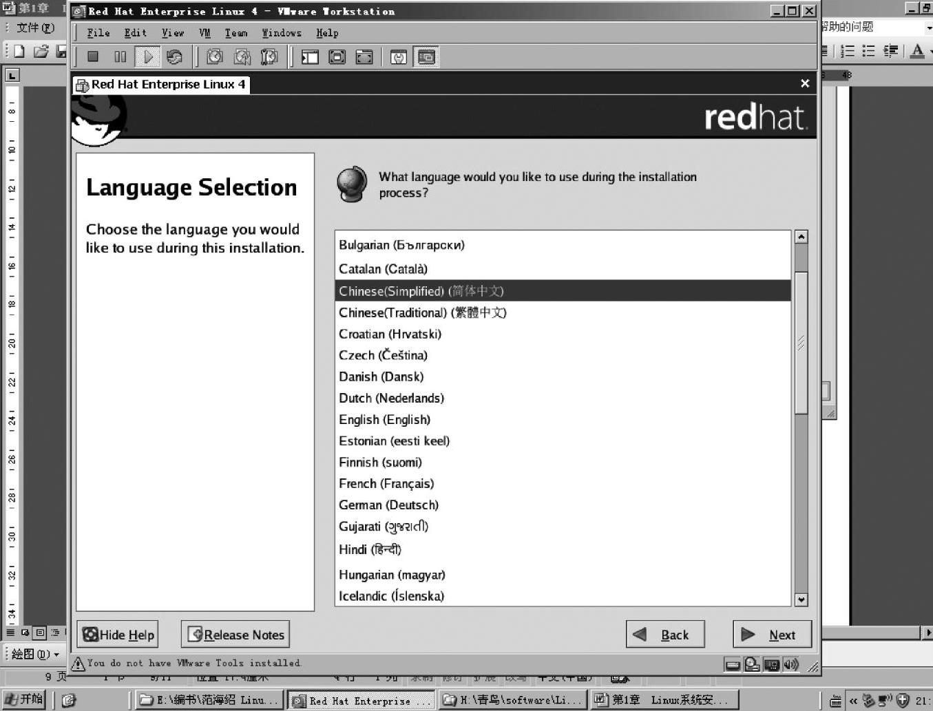Screen dimensions: 933x711
Task: Show the VM summary view icon
Action: click(x=399, y=57)
